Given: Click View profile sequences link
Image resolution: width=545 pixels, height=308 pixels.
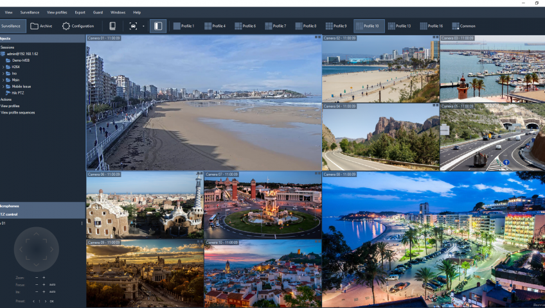Looking at the screenshot, I should tap(18, 112).
